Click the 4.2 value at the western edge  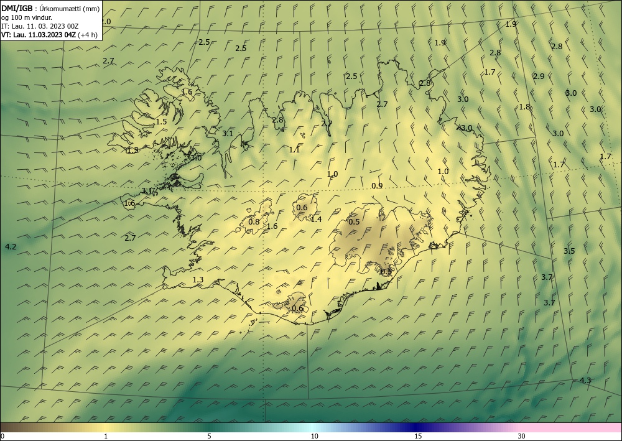click(11, 247)
